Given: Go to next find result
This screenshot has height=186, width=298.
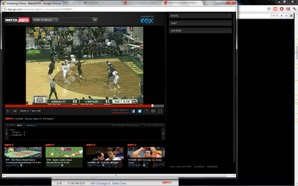Looking at the screenshot, I should tap(286, 16).
